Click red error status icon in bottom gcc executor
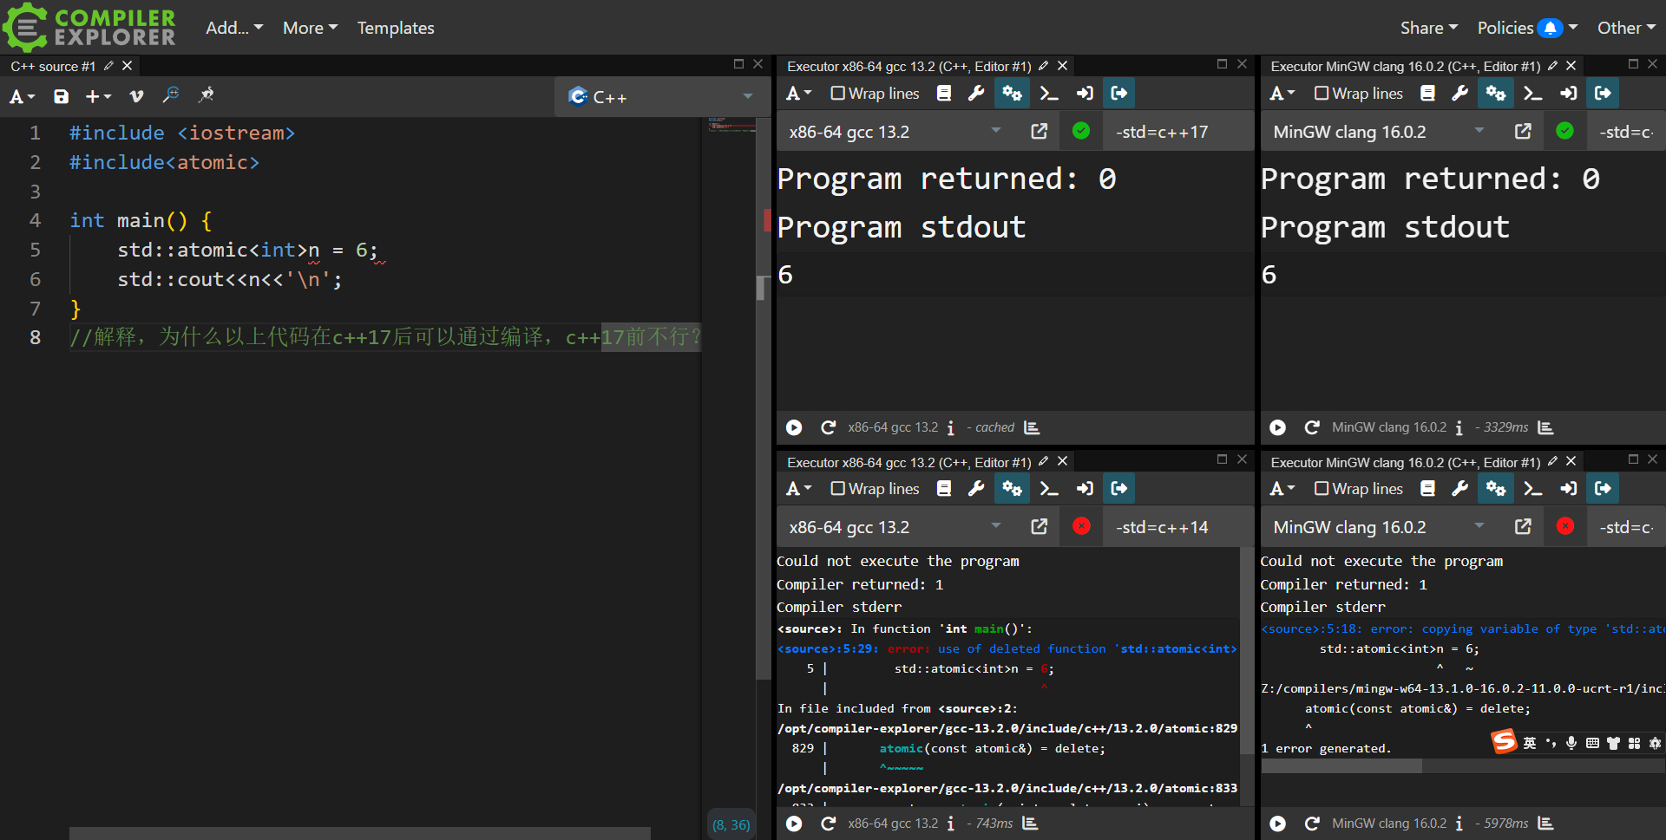The height and width of the screenshot is (840, 1666). coord(1081,526)
